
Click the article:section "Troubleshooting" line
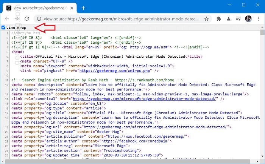tap(76, 150)
